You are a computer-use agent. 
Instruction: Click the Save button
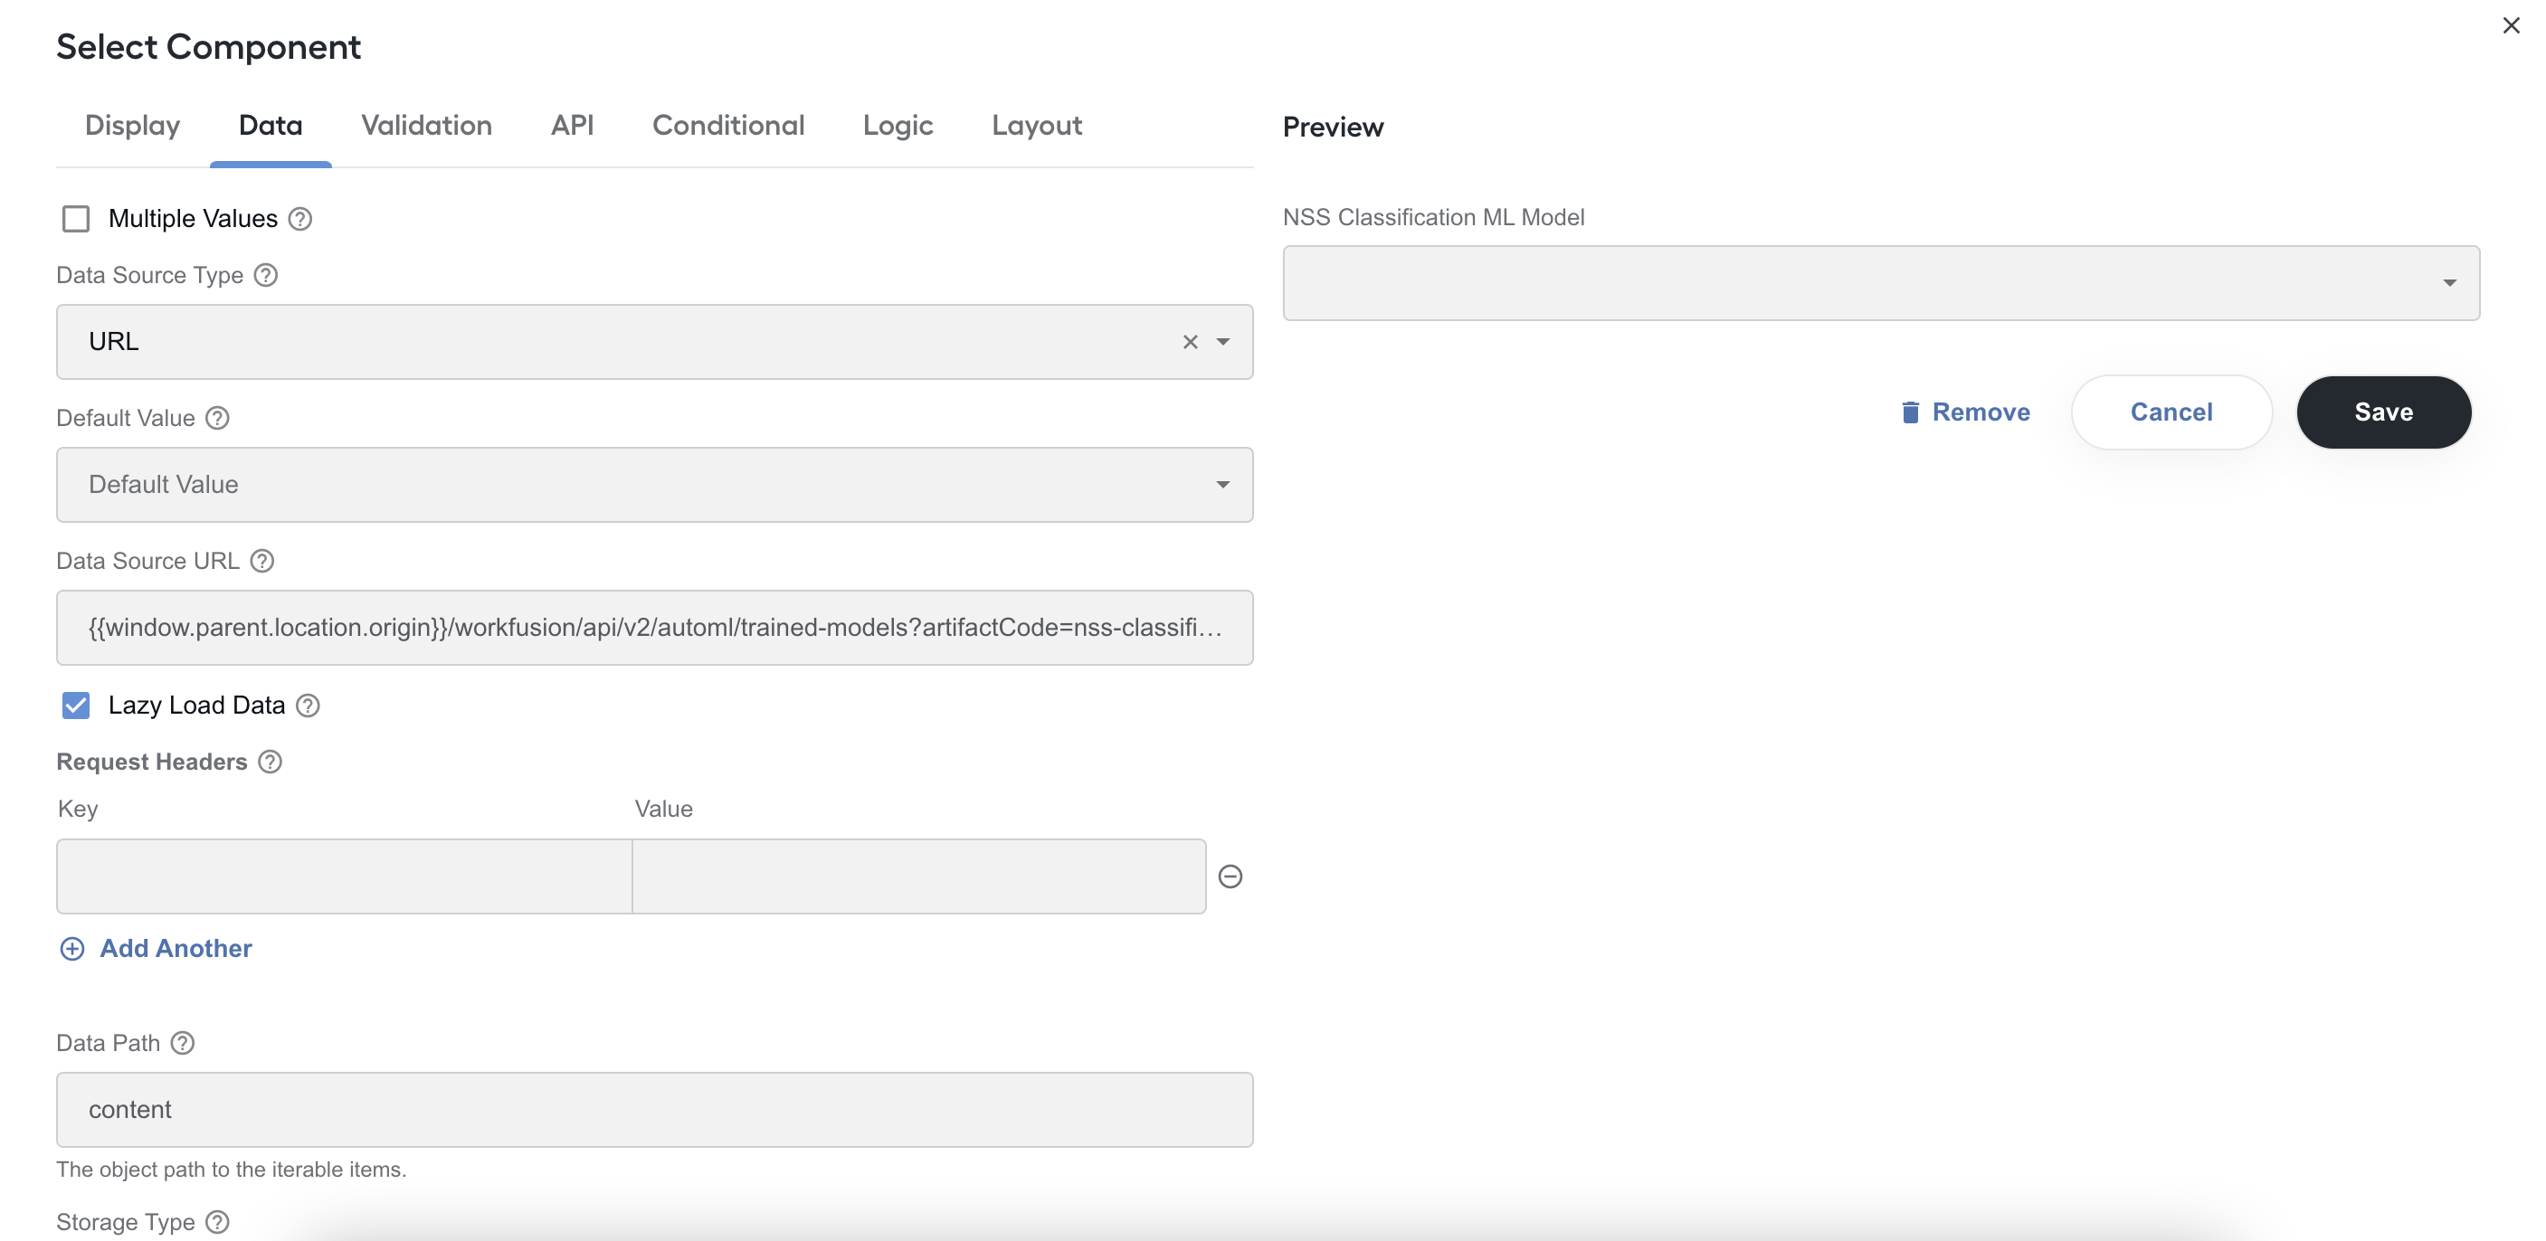click(2383, 412)
